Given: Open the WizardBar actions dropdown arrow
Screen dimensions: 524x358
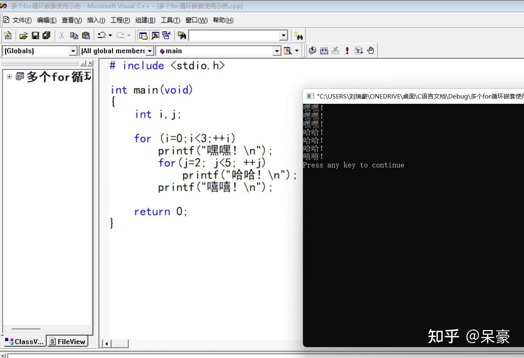Looking at the screenshot, I should point(297,51).
